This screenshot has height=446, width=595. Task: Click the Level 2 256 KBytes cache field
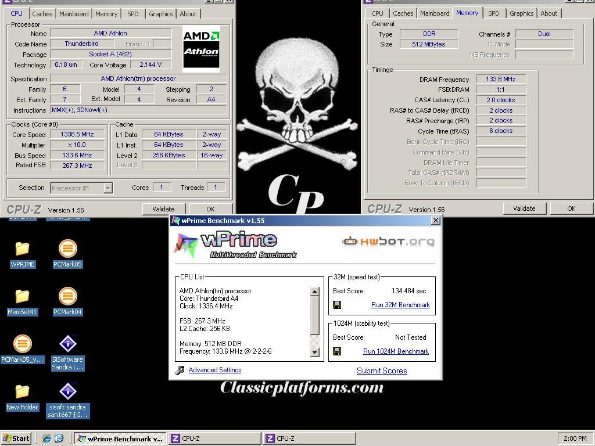point(169,155)
